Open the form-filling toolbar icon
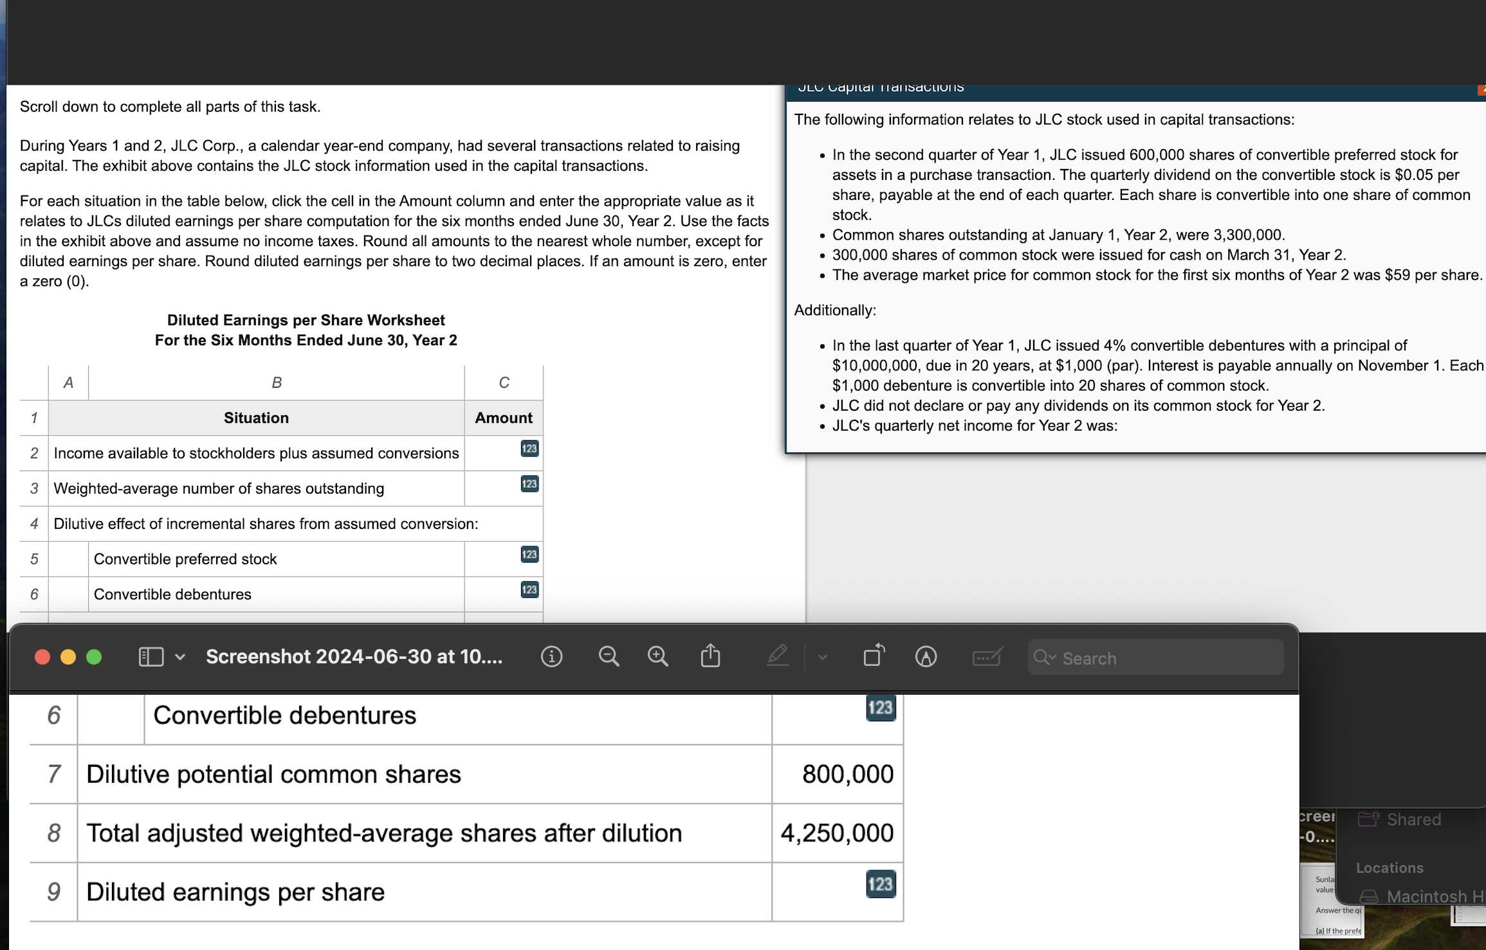This screenshot has height=950, width=1486. coord(987,656)
